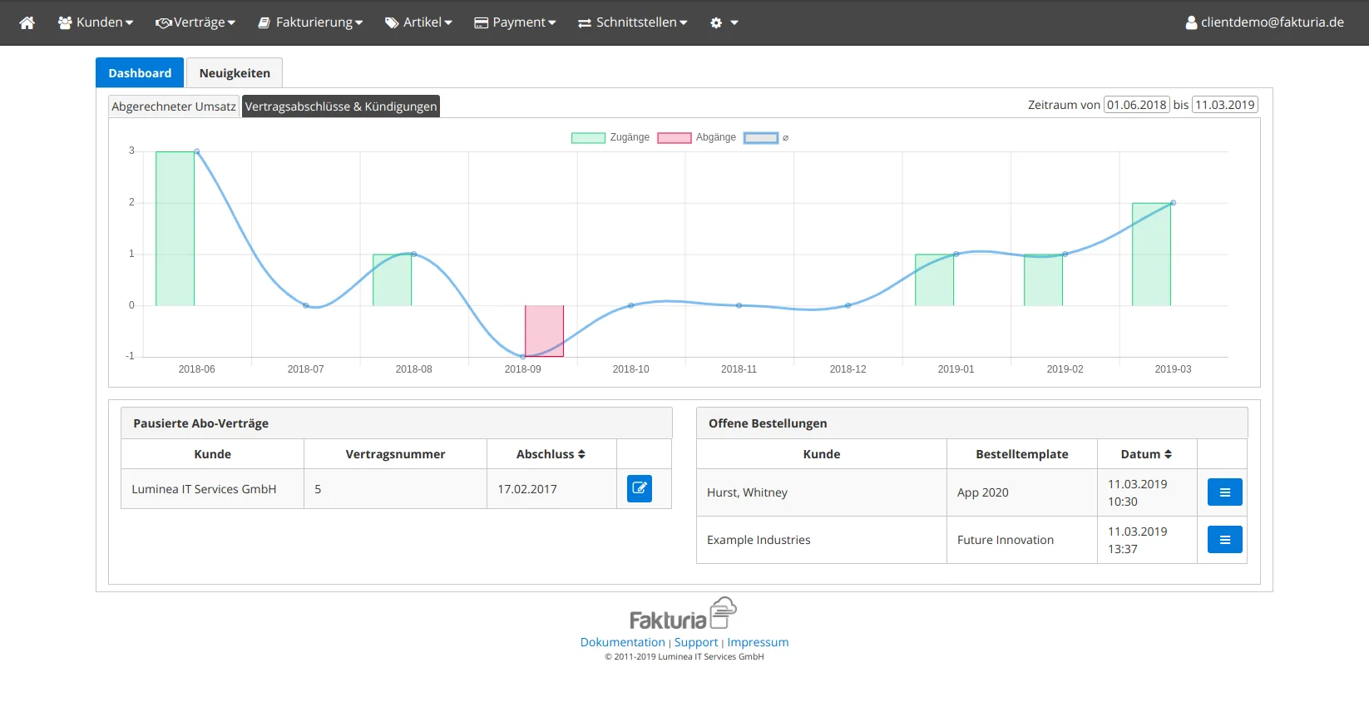Click the Fakturia logo in footer
The height and width of the screenshot is (717, 1369).
tap(684, 614)
